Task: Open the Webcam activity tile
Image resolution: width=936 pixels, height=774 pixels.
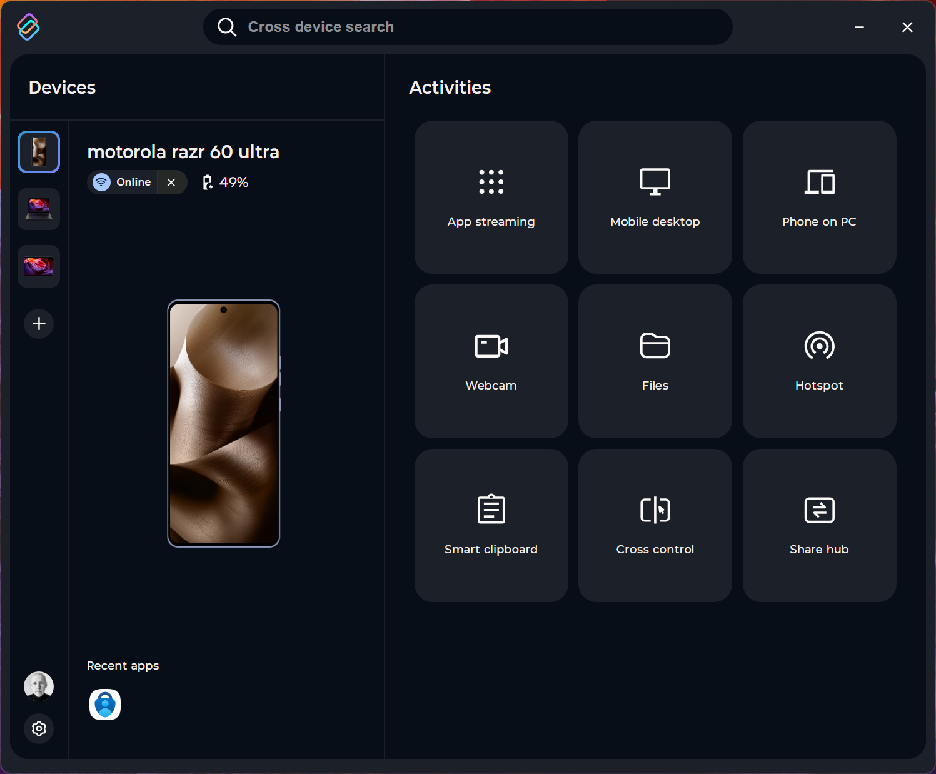Action: 491,361
